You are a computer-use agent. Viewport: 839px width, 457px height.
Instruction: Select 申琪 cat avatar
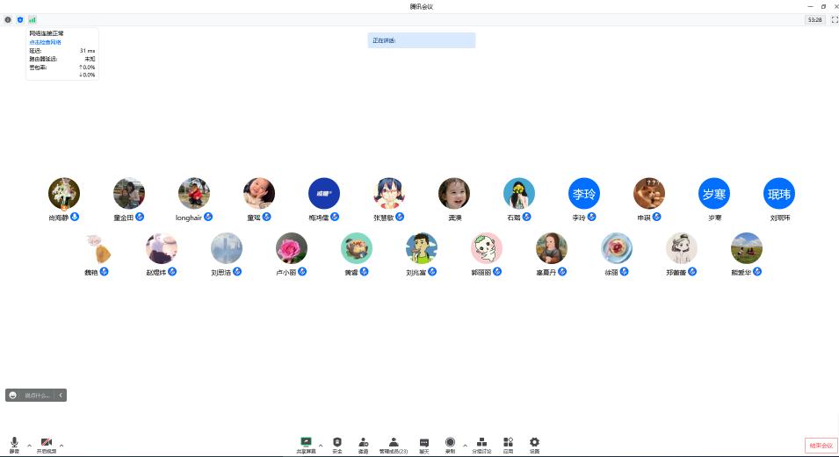[x=649, y=194]
